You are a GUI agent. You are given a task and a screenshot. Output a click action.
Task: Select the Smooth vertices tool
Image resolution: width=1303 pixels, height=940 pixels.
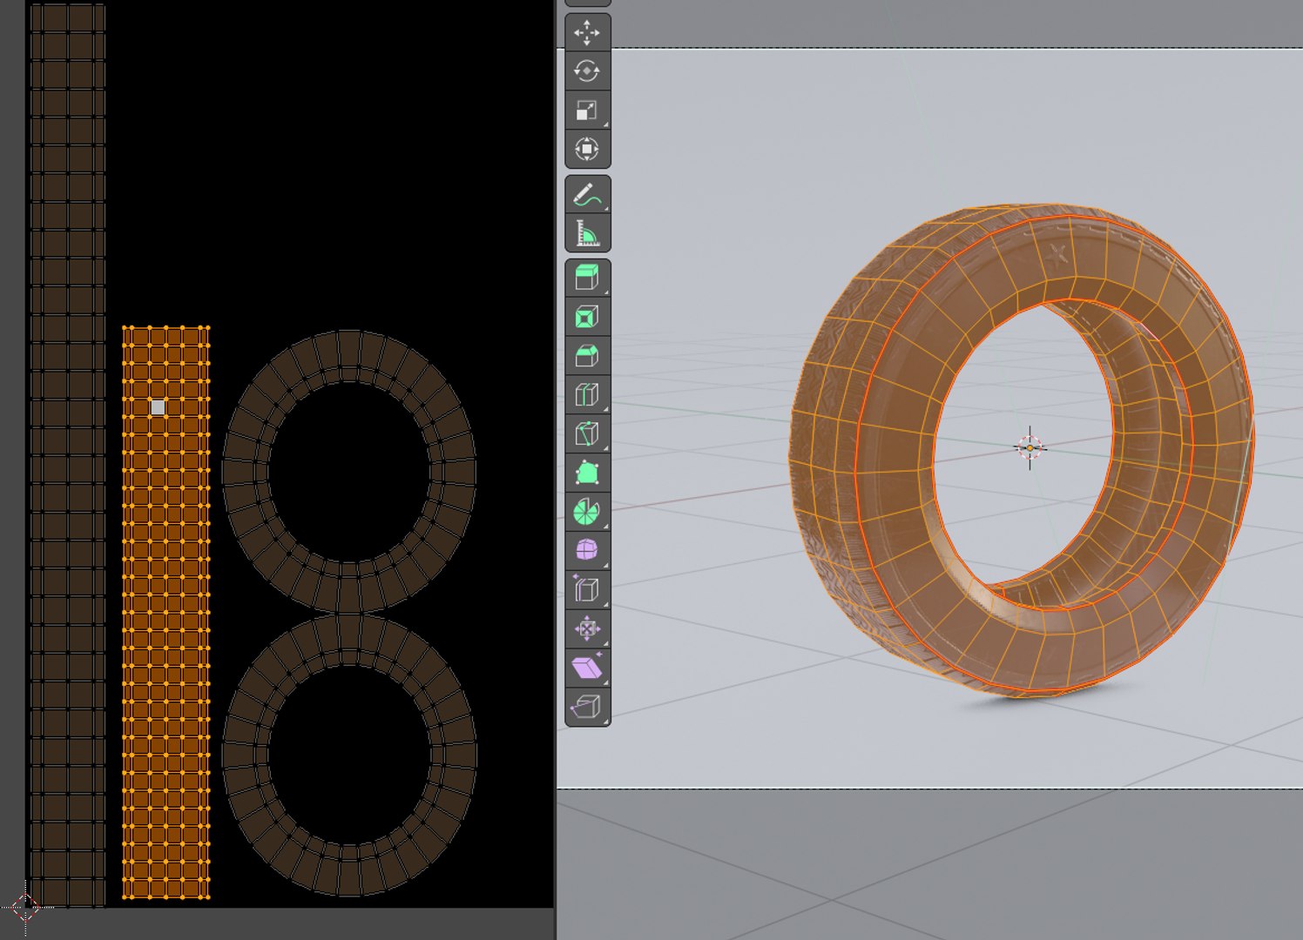tap(587, 550)
